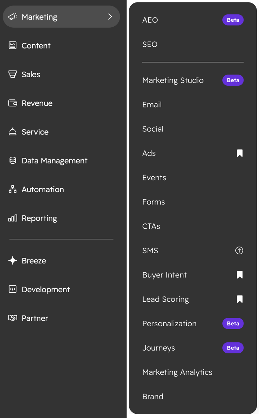This screenshot has width=260, height=418.
Task: Click the Service bell icon
Action: pyautogui.click(x=13, y=132)
